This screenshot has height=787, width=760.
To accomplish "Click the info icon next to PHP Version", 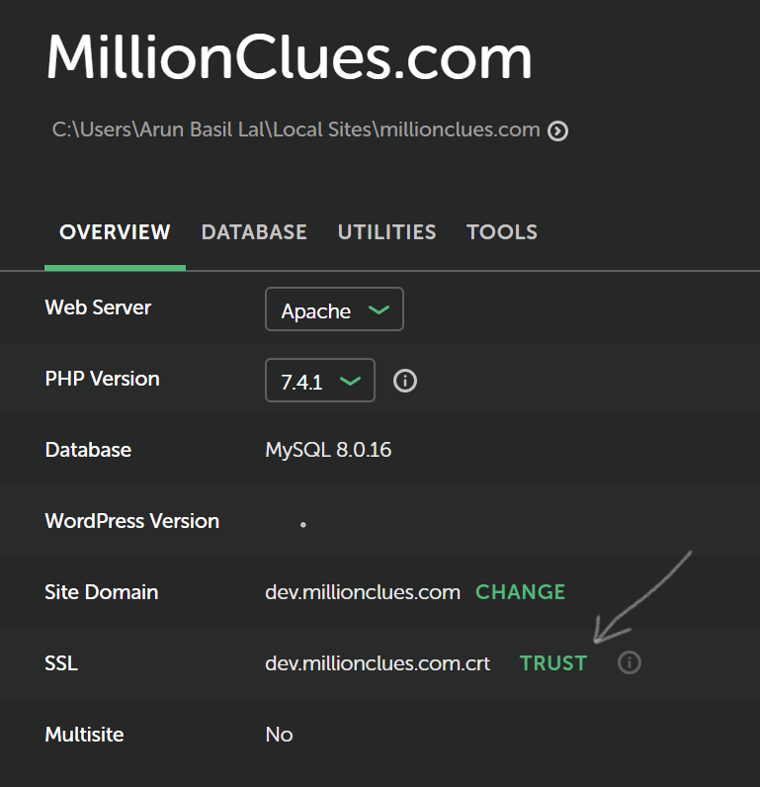I will tap(405, 381).
